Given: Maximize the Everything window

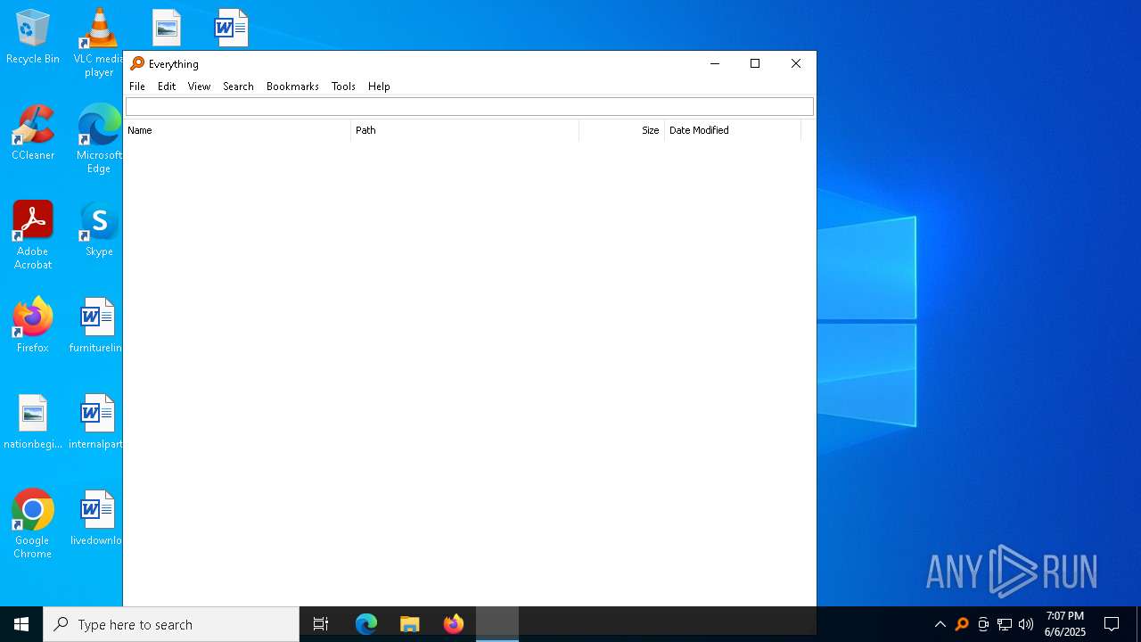Looking at the screenshot, I should [x=755, y=63].
